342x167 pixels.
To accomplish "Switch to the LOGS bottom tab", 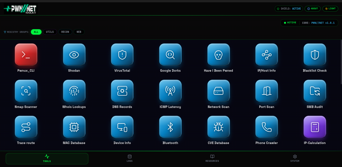I will click(x=130, y=158).
